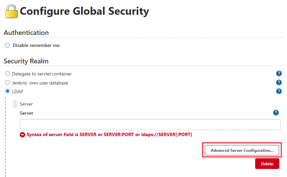
Task: Open help for Delegate to servlet container
Action: (x=279, y=73)
